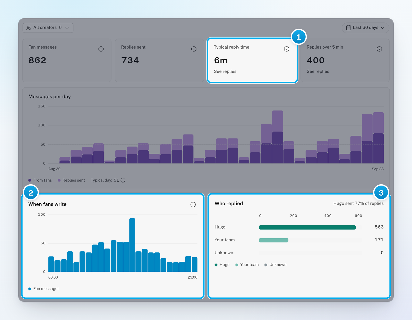Click the Replies over 5 min card title
Viewport: 412px width, 320px height.
pyautogui.click(x=325, y=47)
